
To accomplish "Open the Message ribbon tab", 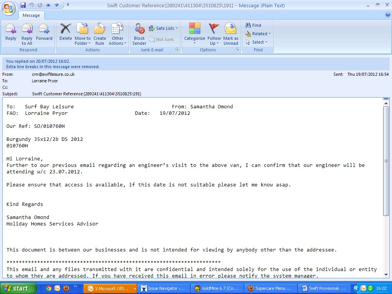I will 31,15.
